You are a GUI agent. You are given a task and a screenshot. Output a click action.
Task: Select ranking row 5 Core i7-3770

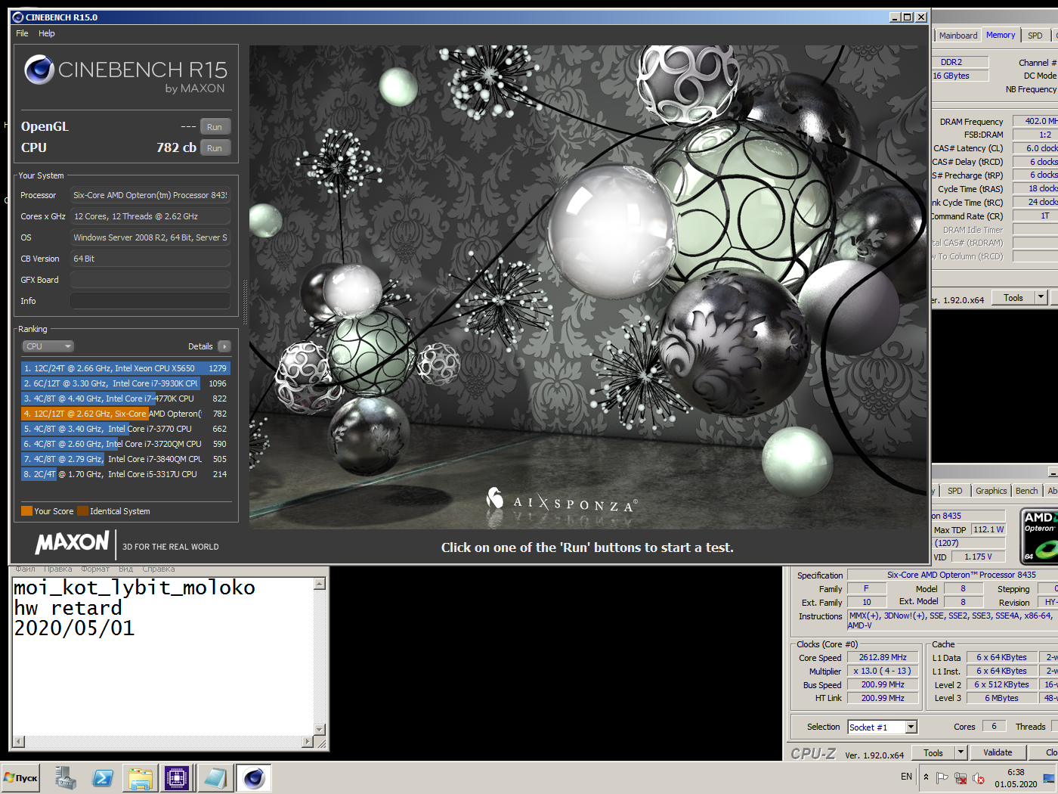click(125, 429)
